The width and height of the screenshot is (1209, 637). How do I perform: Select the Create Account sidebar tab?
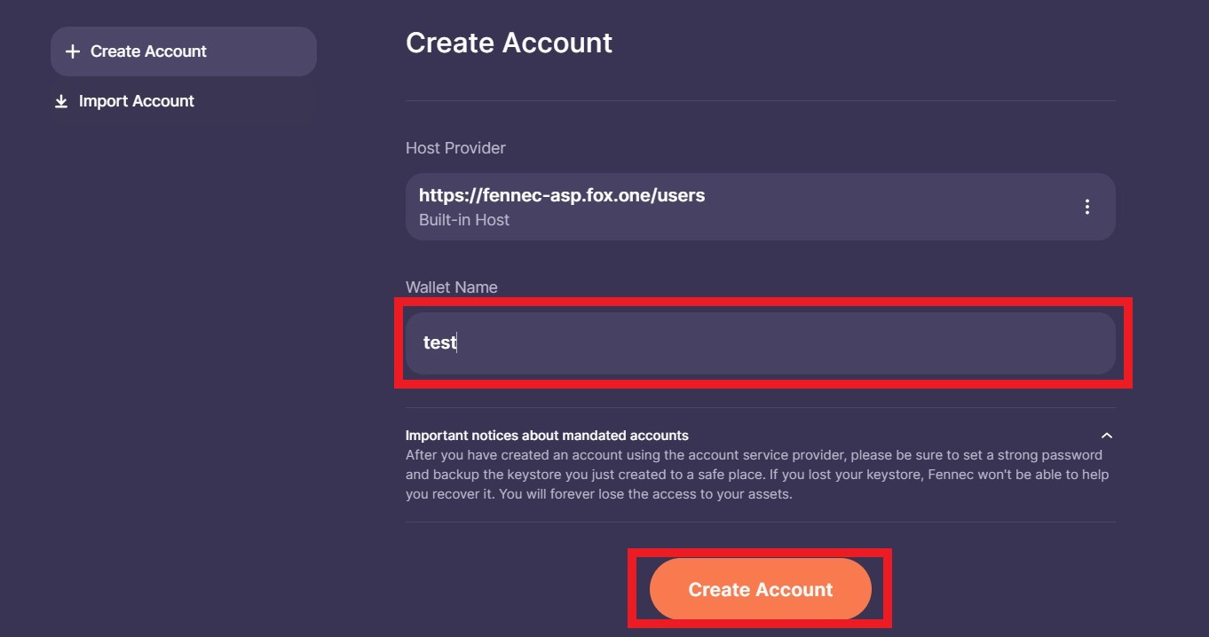pyautogui.click(x=184, y=51)
